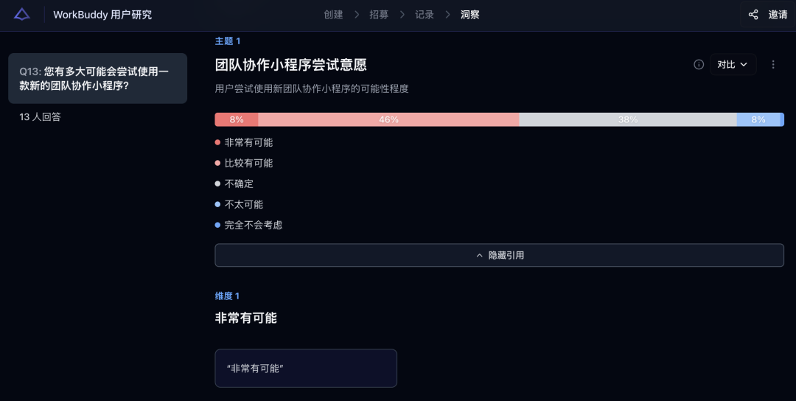This screenshot has width=796, height=401.
Task: Open the info icon next to 对比
Action: (699, 65)
